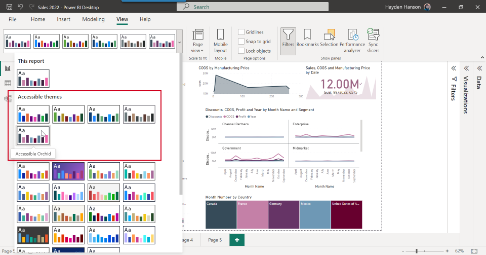The height and width of the screenshot is (255, 486).
Task: Click the France treemap tile
Action: [x=253, y=214]
